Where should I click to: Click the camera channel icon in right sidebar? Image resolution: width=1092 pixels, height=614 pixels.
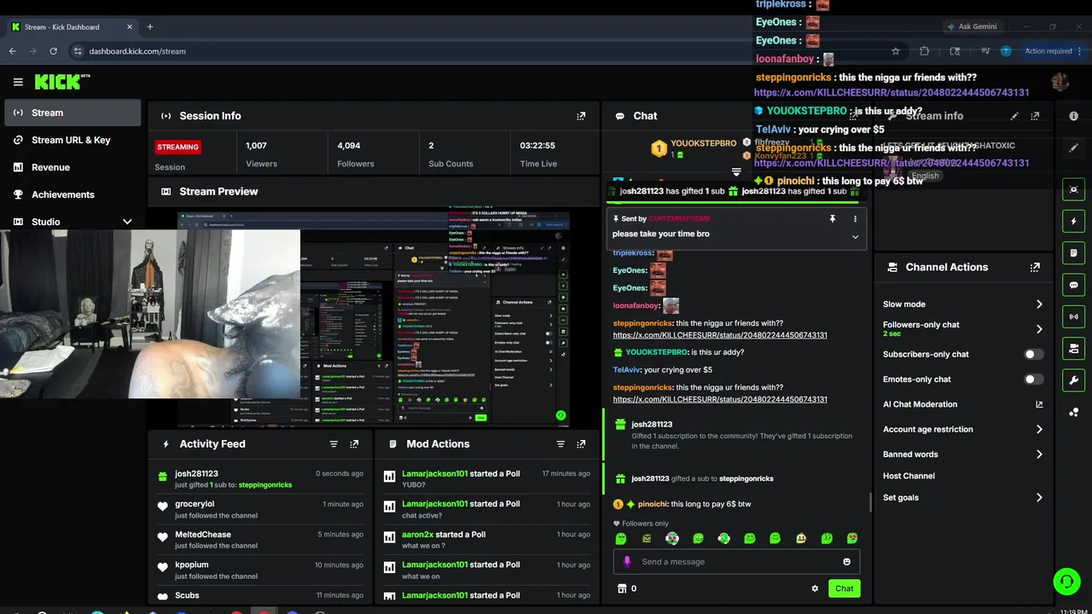[x=1073, y=349]
